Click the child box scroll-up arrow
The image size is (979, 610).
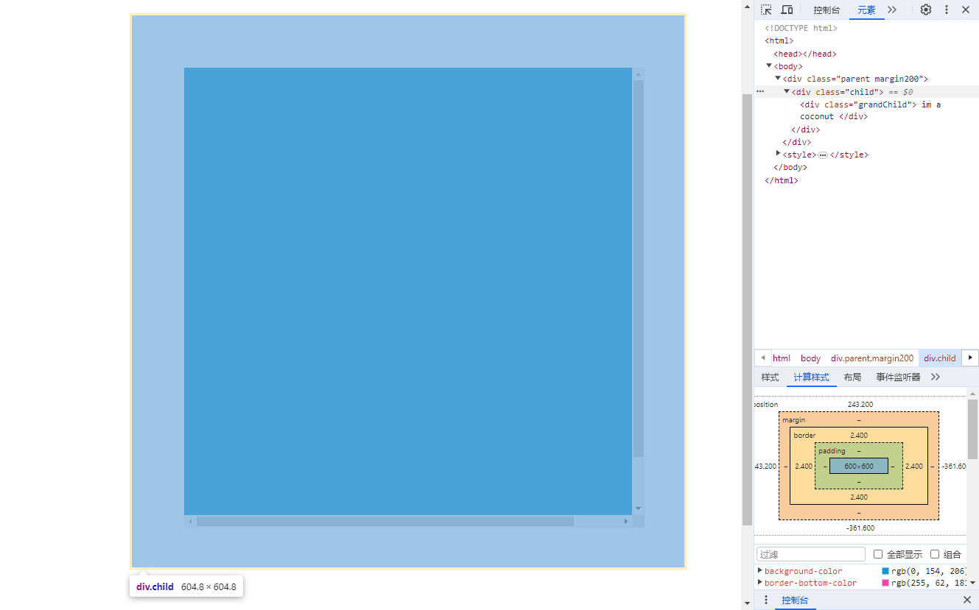pos(638,74)
